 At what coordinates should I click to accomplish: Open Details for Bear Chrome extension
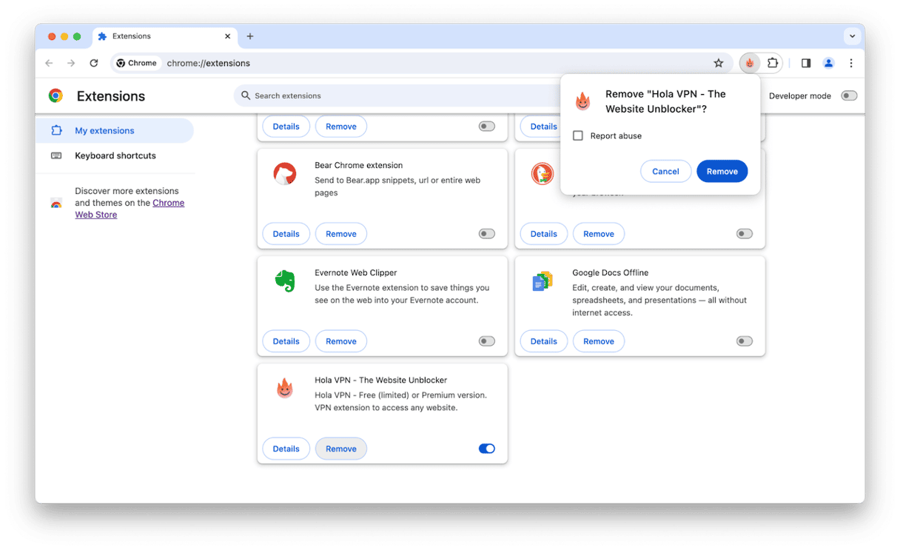pos(286,234)
